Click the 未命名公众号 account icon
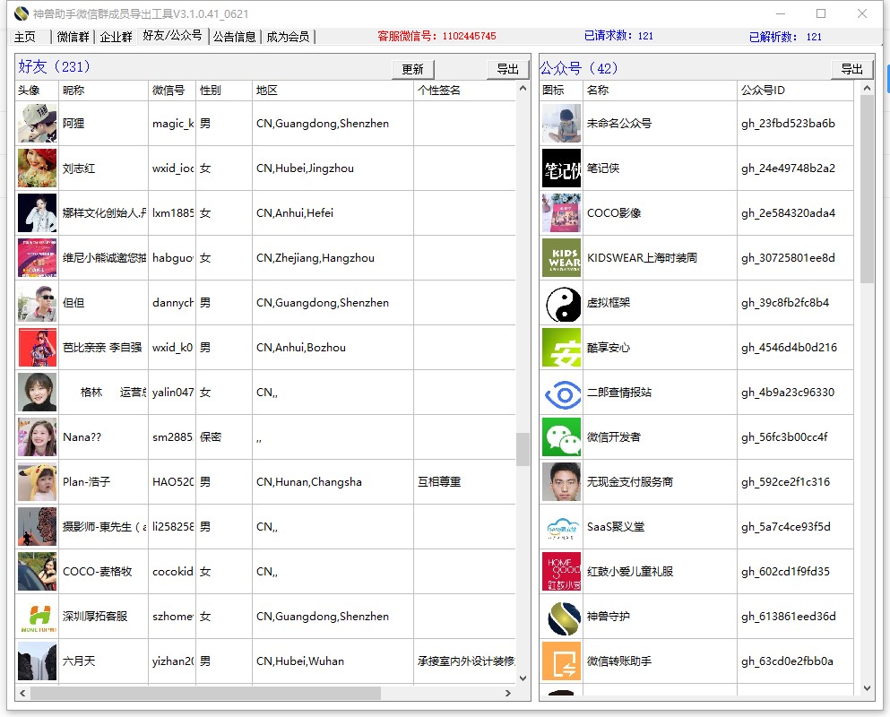Viewport: 890px width, 717px height. pos(561,124)
